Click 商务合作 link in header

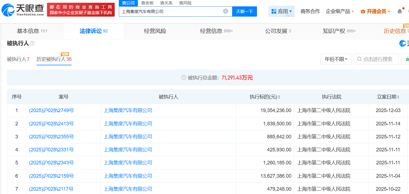click(310, 11)
